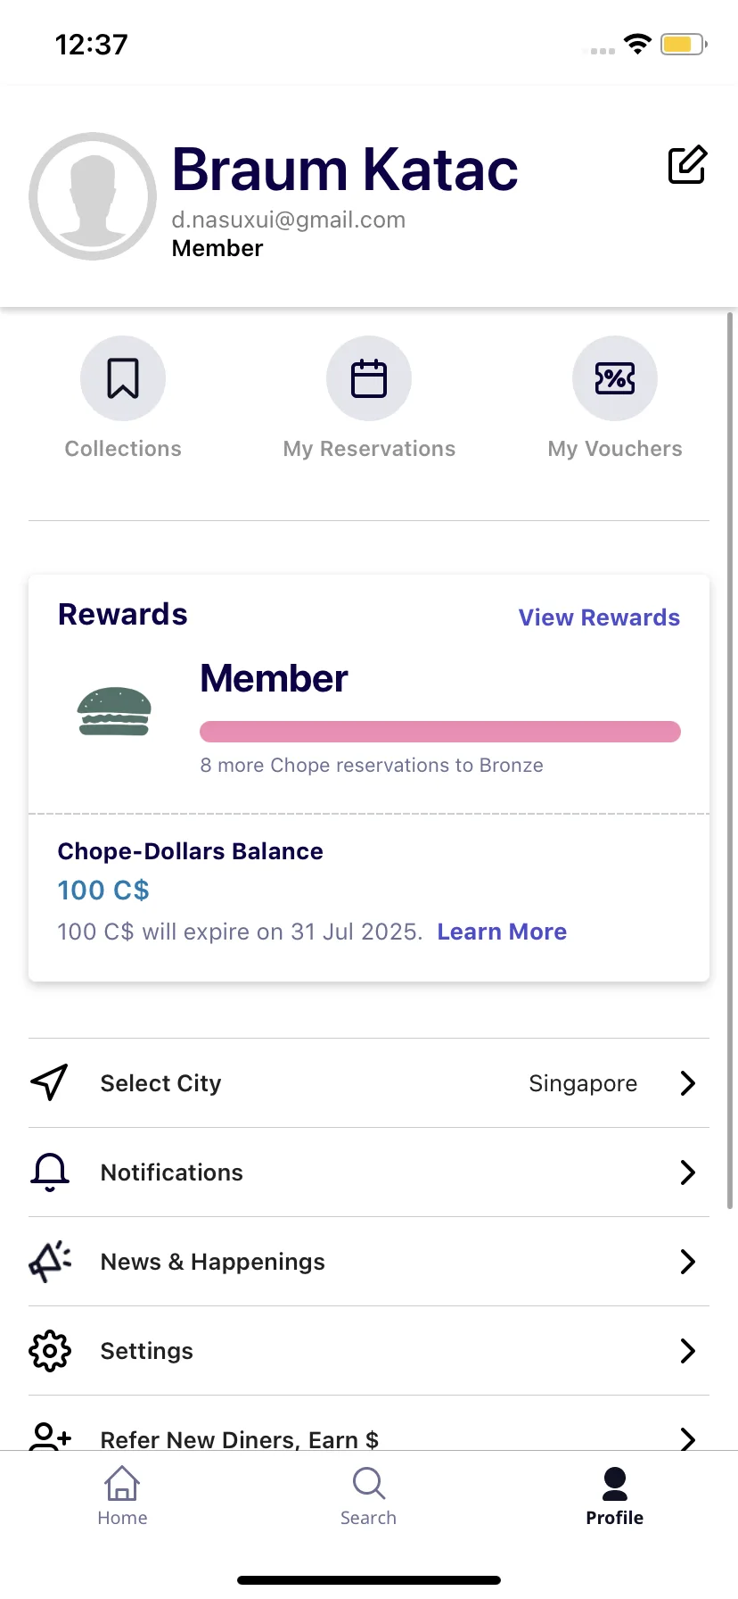
Task: Open My Vouchers coupon icon
Action: (x=615, y=378)
